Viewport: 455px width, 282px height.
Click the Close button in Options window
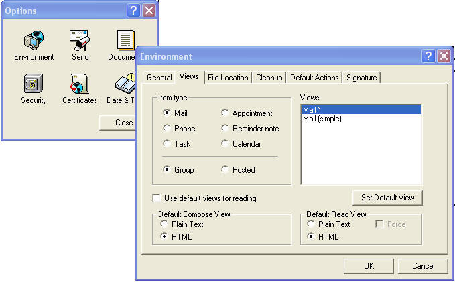click(x=118, y=123)
